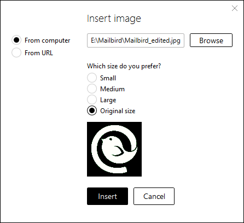Click the Mailbird logo preview thumbnail
The image size is (244, 223).
click(x=114, y=149)
